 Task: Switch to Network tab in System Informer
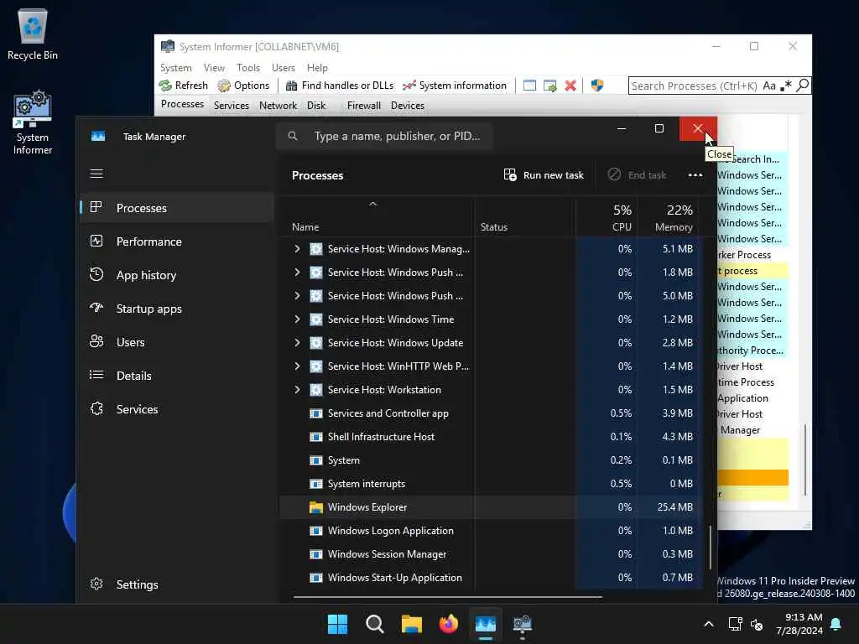coord(279,106)
